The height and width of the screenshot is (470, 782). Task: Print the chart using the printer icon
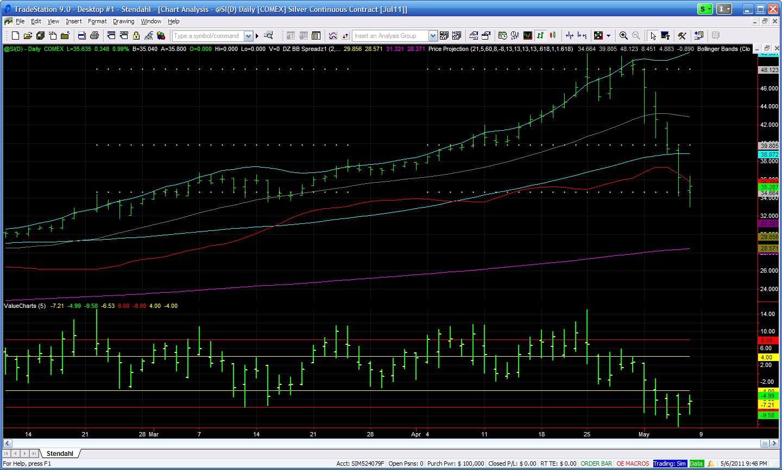94,36
